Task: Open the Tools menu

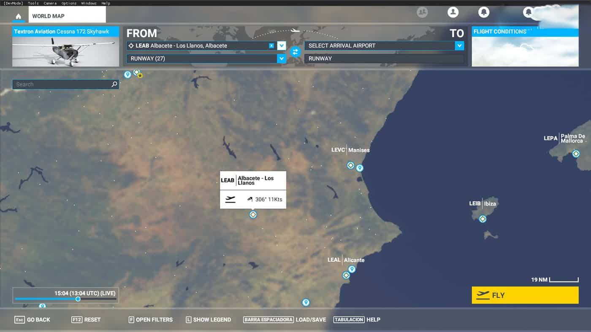Action: [33, 3]
